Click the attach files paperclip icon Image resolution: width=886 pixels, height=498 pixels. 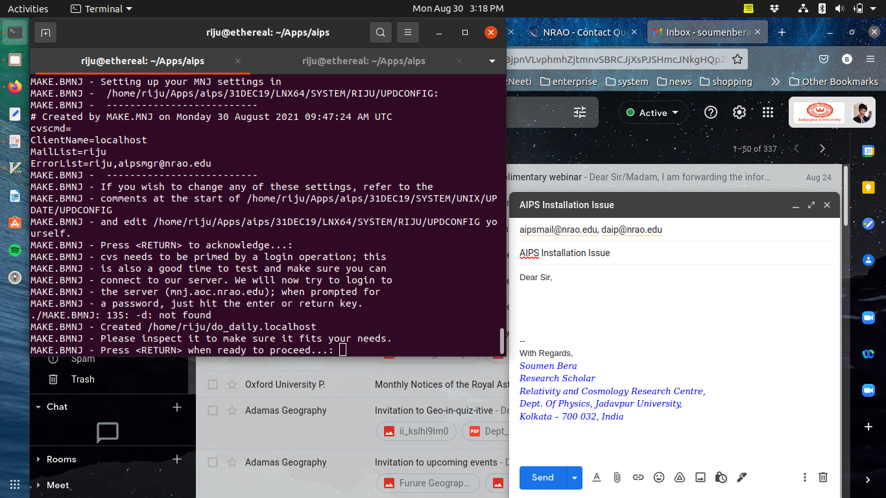click(617, 477)
